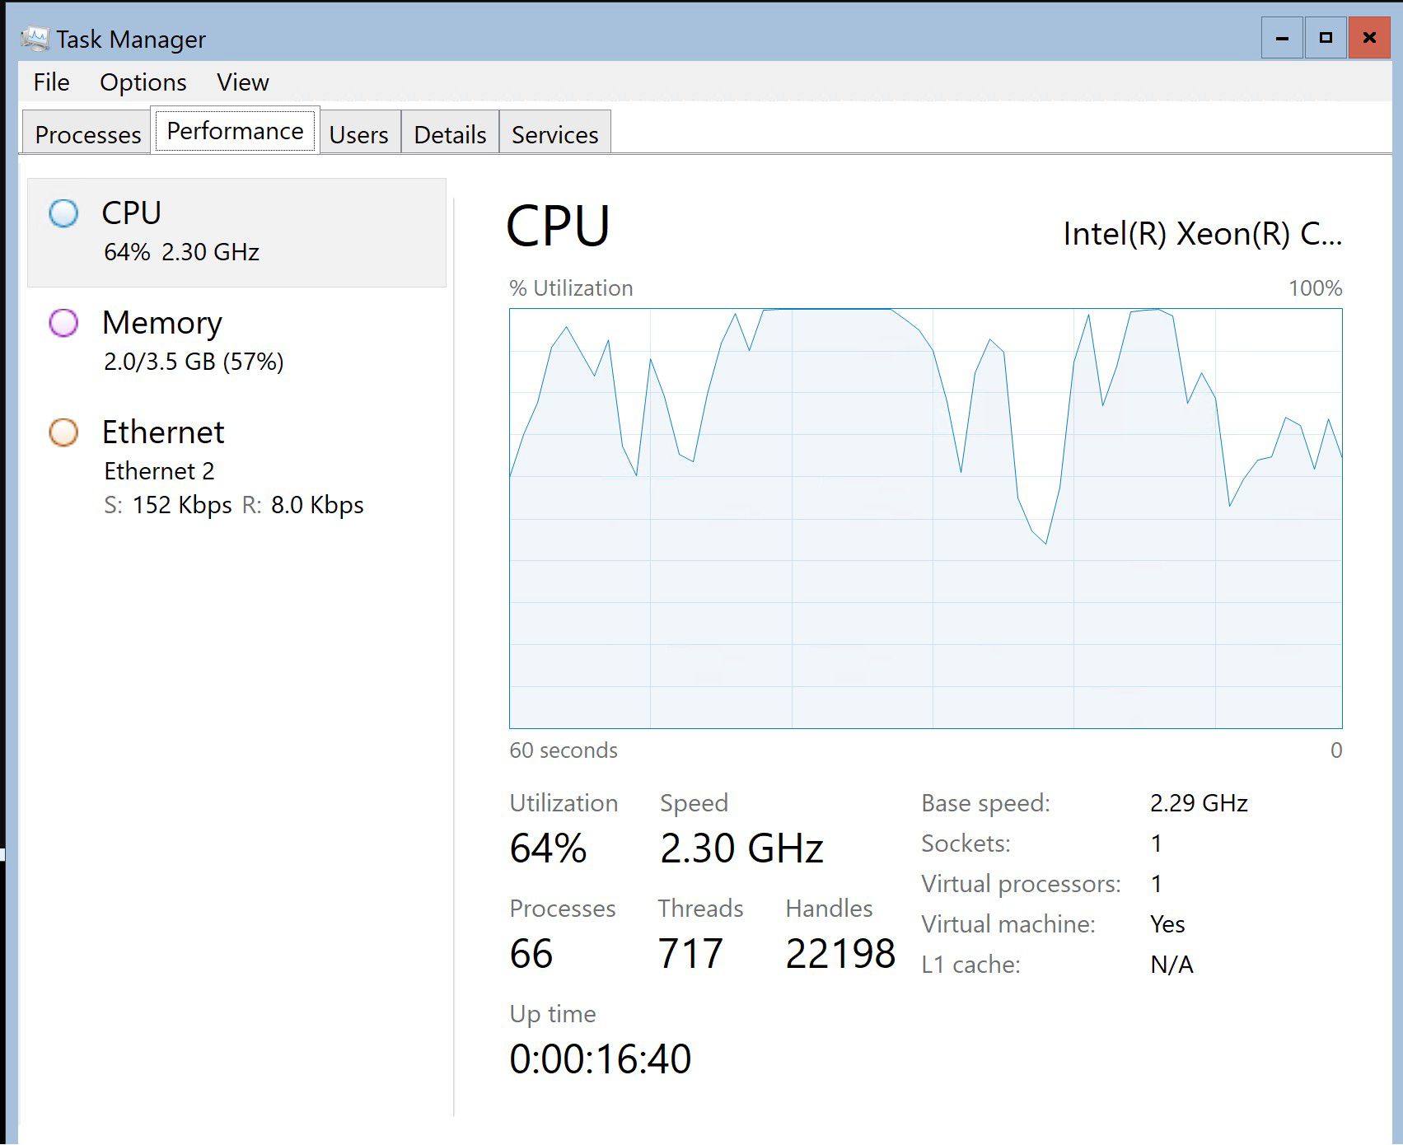Select the blue CPU circle icon

coord(63,213)
